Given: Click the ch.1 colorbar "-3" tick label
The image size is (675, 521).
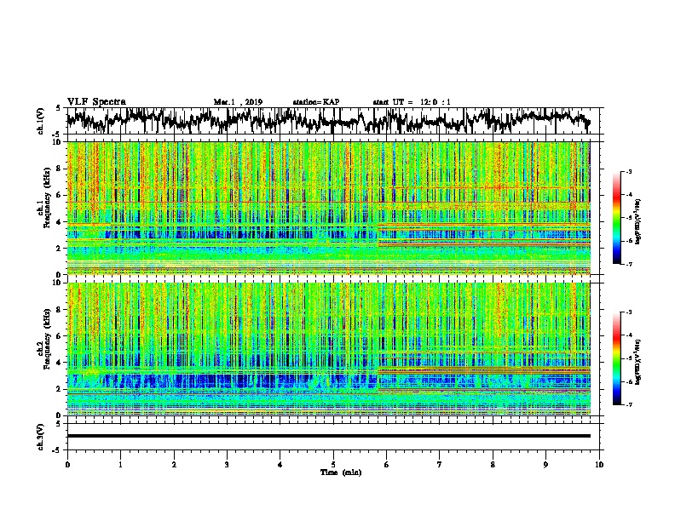Looking at the screenshot, I should pyautogui.click(x=628, y=172).
